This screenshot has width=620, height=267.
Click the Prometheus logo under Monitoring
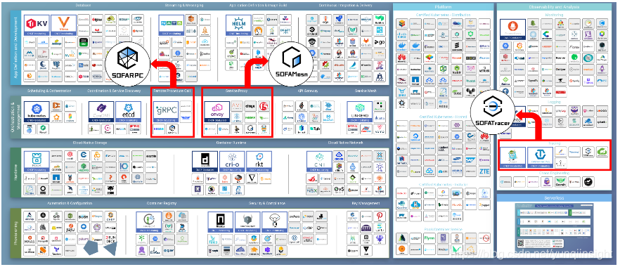click(x=512, y=30)
